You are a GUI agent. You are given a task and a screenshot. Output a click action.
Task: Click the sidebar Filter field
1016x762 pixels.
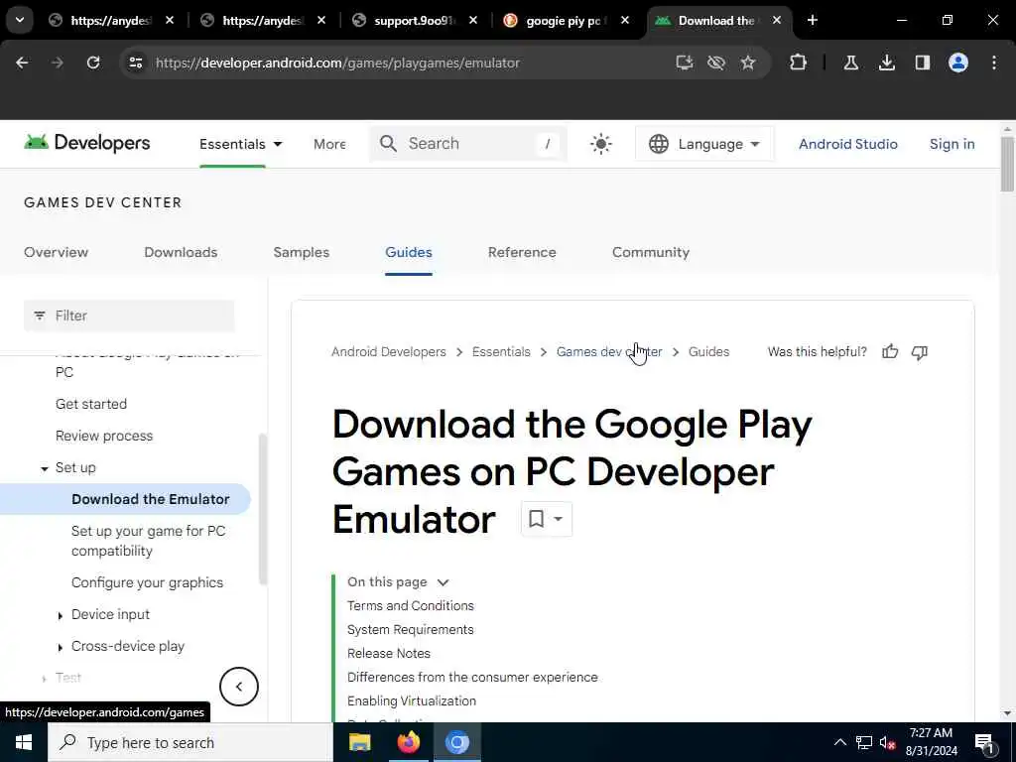click(129, 316)
